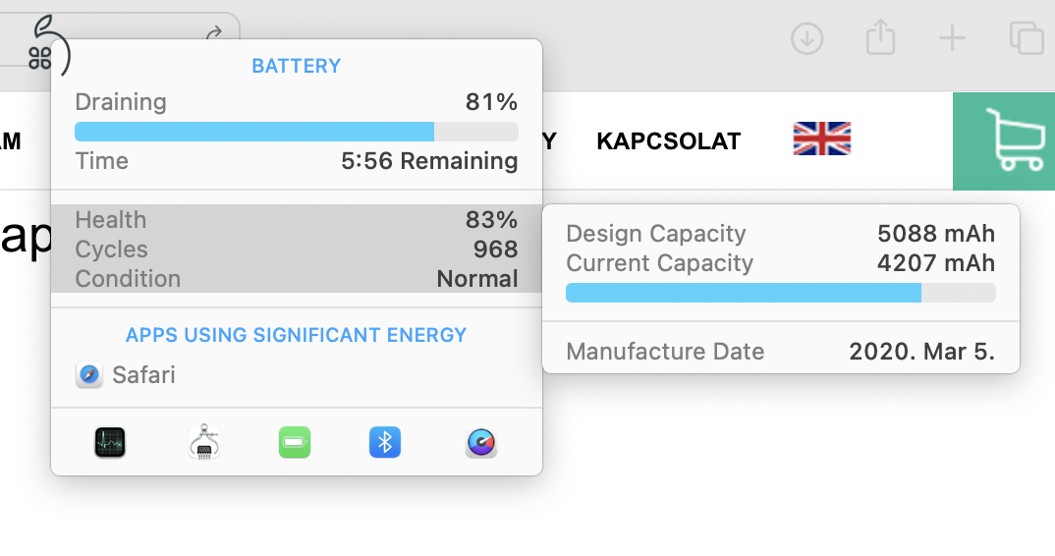The height and width of the screenshot is (556, 1055).
Task: Open Activity Monitor from the battery panel
Action: click(x=110, y=442)
